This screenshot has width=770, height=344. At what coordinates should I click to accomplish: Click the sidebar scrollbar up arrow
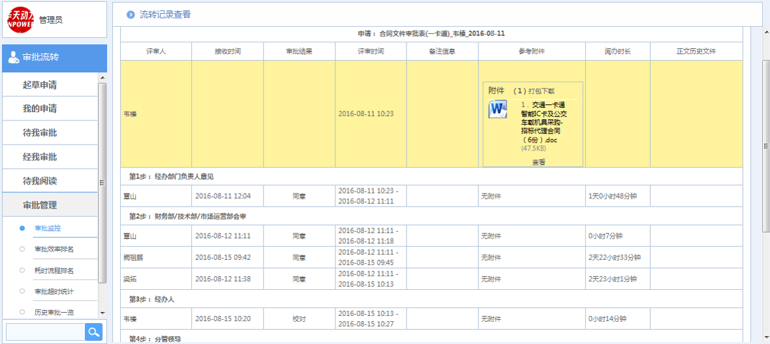click(x=102, y=78)
